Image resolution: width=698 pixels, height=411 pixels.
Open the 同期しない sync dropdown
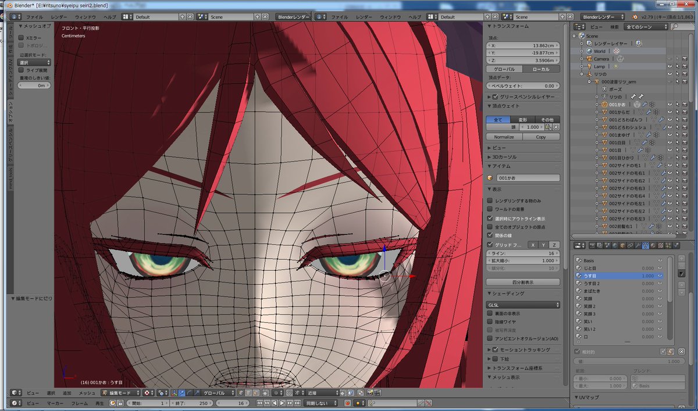pos(320,403)
